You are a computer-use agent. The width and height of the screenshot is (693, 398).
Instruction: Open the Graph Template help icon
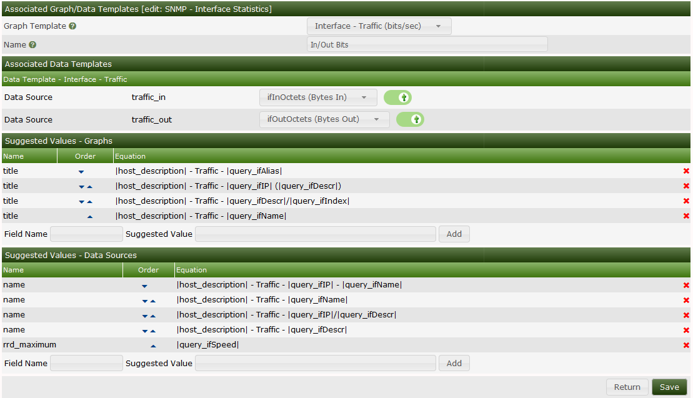(73, 26)
